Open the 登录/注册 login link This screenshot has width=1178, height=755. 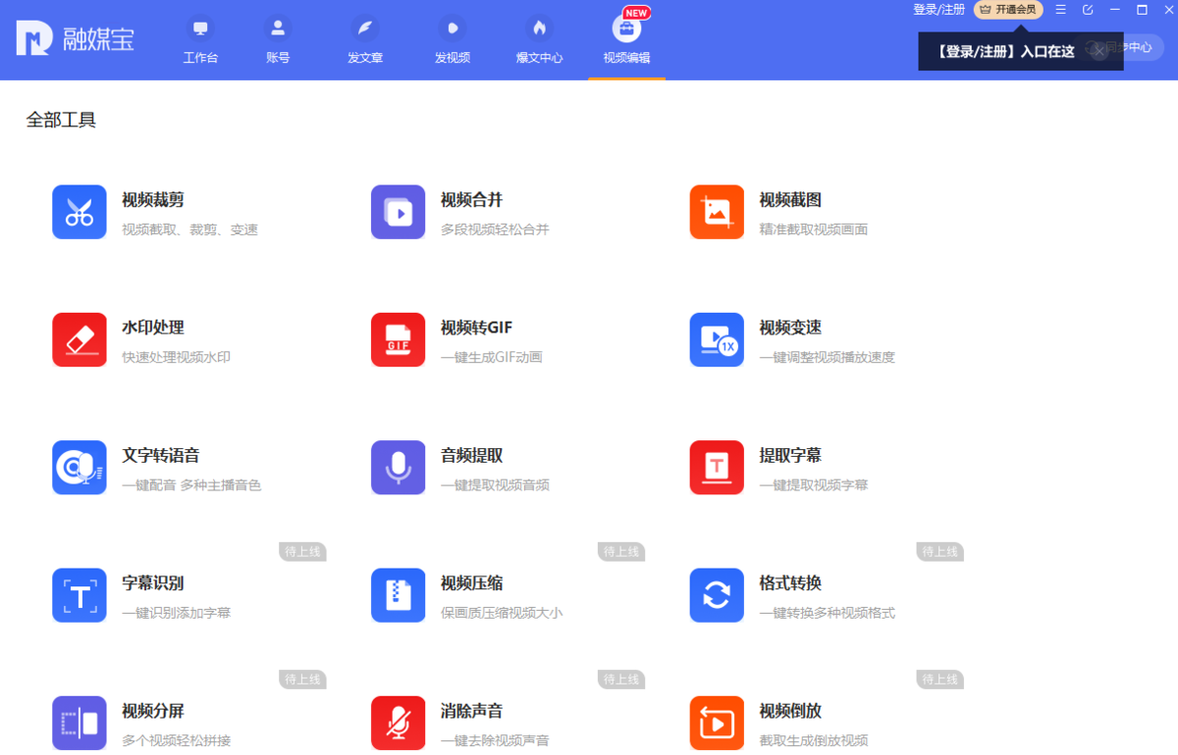(x=940, y=10)
